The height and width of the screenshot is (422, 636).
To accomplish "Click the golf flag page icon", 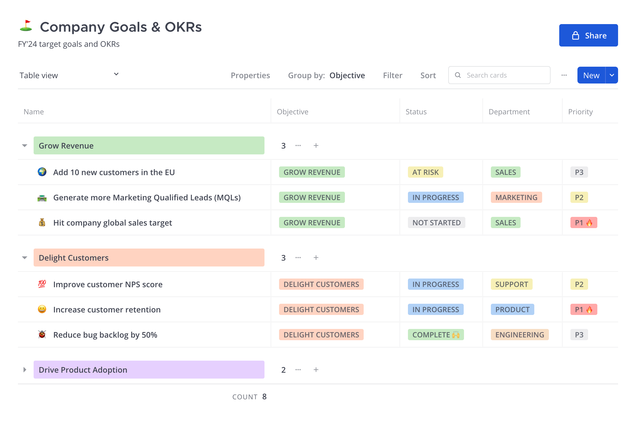I will (26, 26).
